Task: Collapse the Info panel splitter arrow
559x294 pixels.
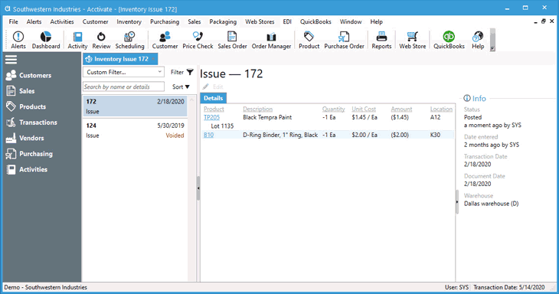Action: (x=457, y=201)
